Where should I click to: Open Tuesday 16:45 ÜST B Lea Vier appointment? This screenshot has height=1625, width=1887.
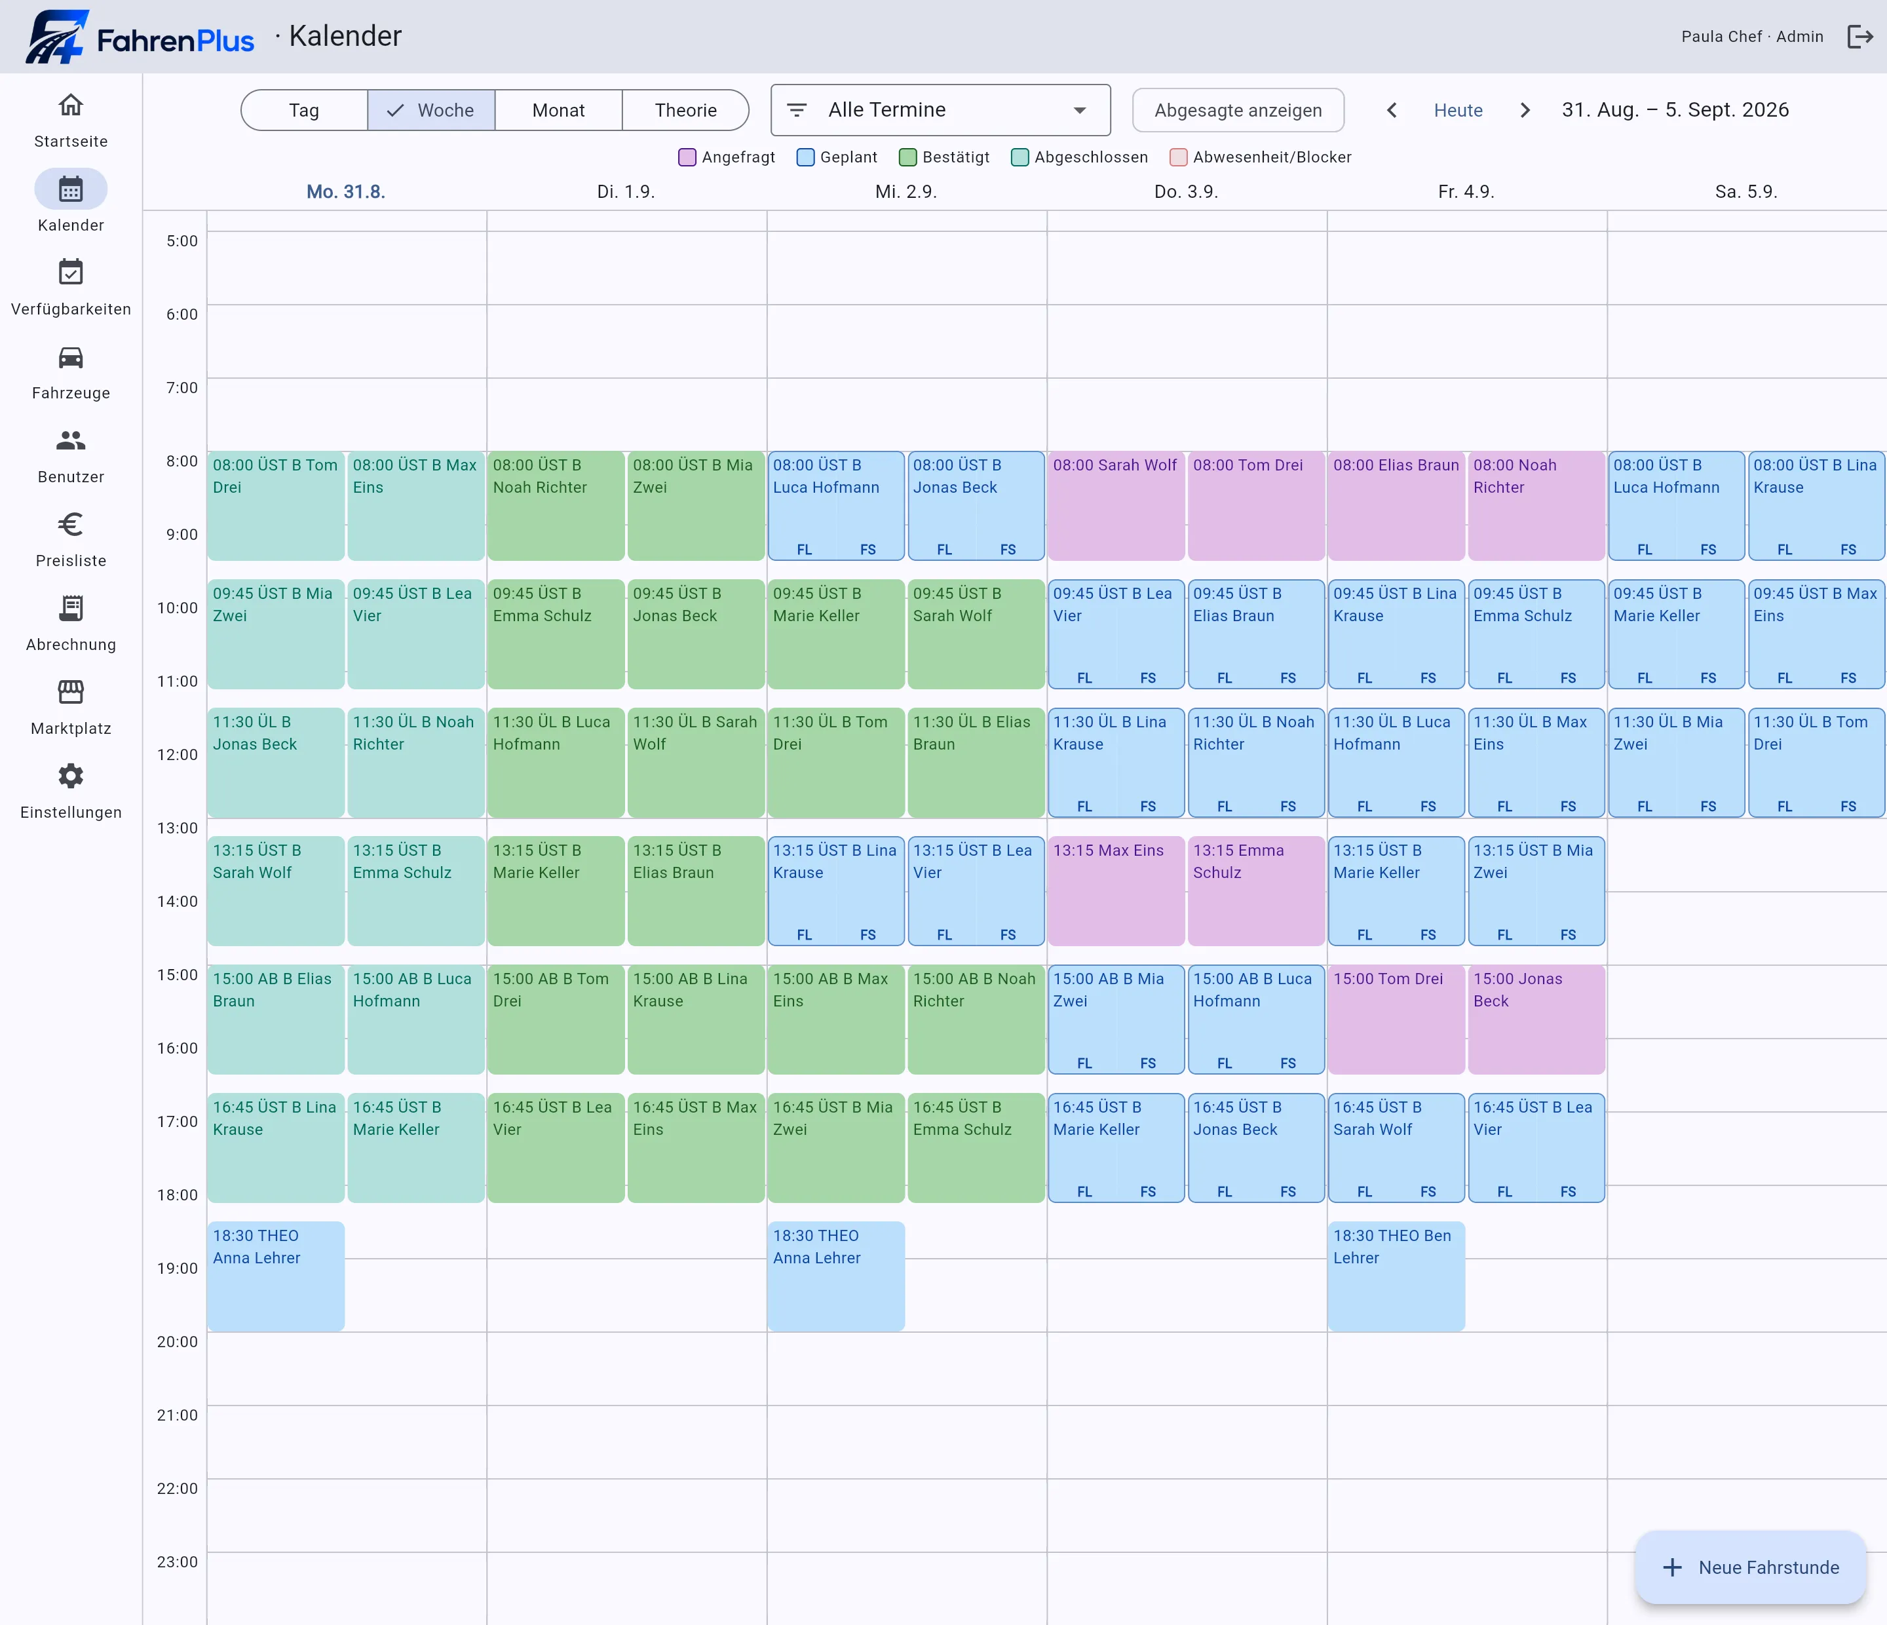(x=556, y=1148)
